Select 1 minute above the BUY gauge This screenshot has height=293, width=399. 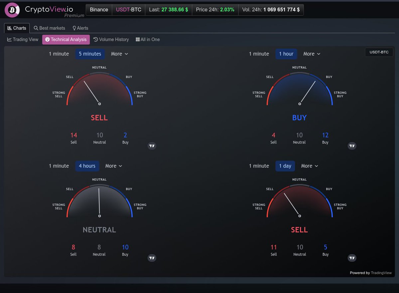coord(259,54)
